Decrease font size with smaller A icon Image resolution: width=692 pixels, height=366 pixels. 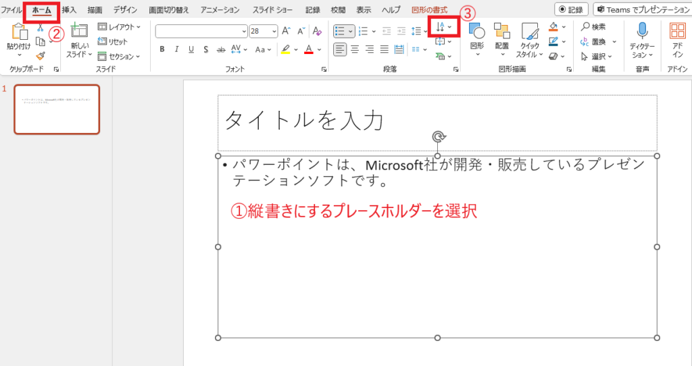click(301, 31)
